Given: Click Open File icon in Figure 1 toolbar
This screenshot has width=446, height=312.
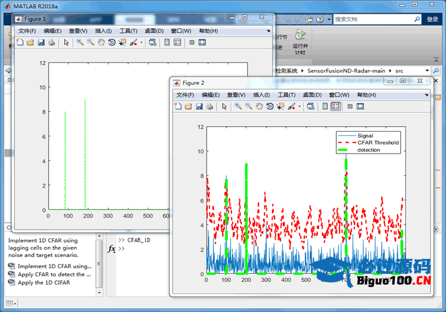Looking at the screenshot, I should pos(30,42).
